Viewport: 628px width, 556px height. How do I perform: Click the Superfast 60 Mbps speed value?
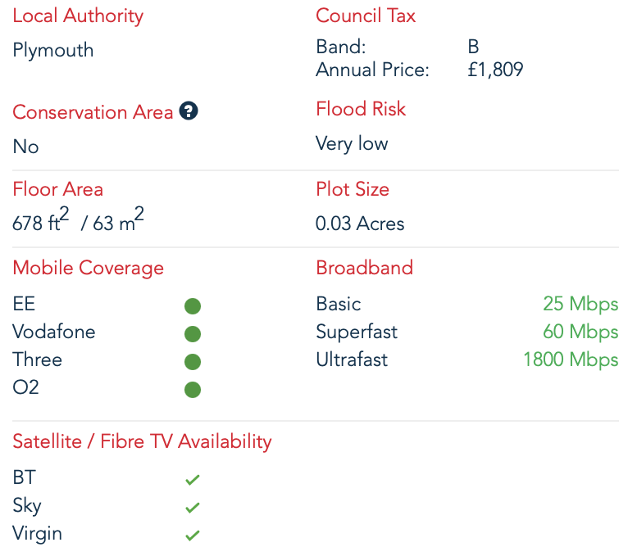(580, 332)
